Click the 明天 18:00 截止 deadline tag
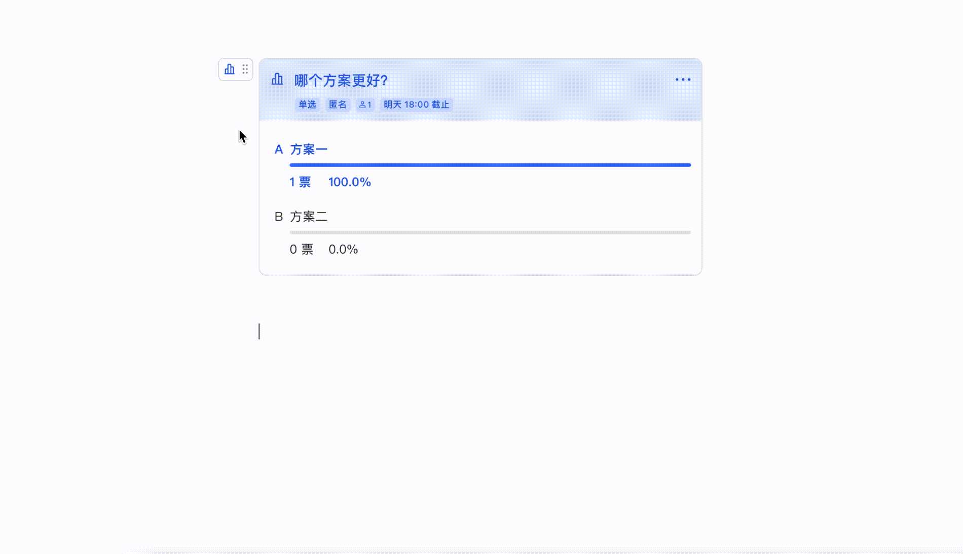963x554 pixels. coord(416,105)
